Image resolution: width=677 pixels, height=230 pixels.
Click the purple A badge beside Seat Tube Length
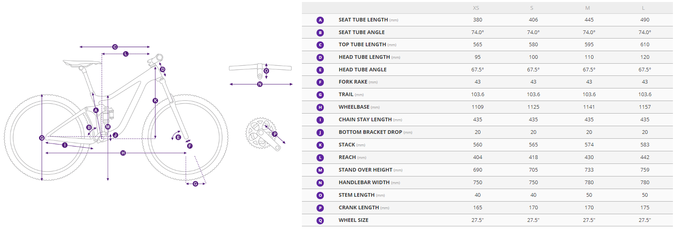320,20
